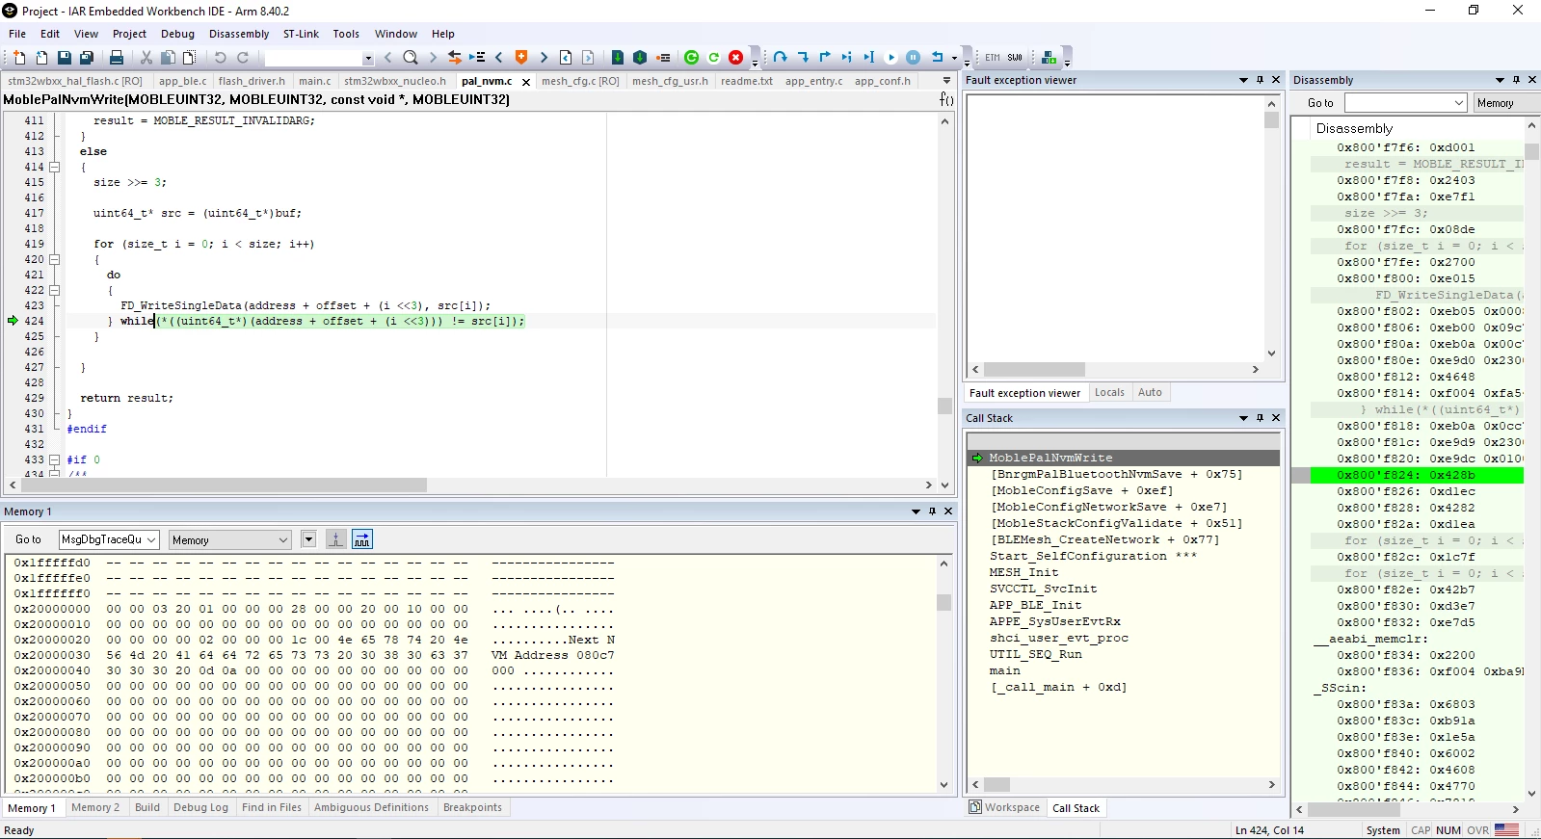Open Call Stack panel menu arrow

coord(1243,418)
